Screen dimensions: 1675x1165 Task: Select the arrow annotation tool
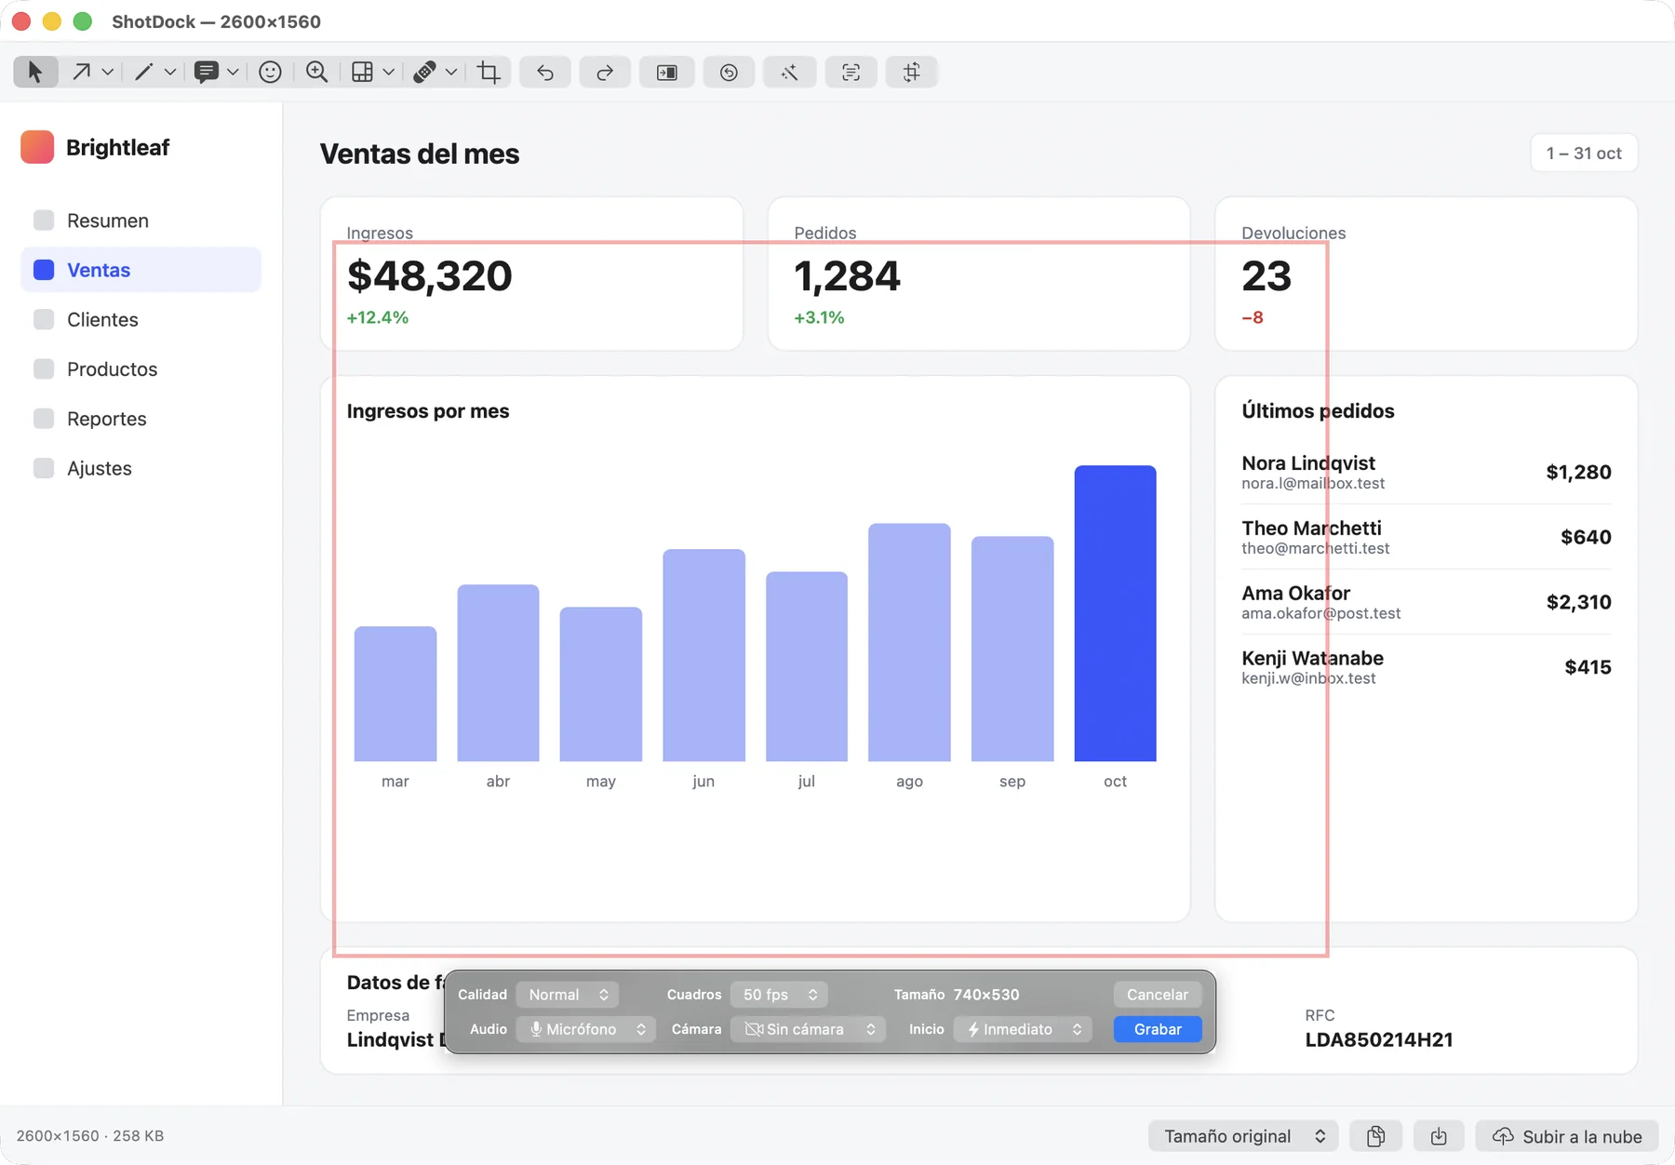pyautogui.click(x=82, y=72)
